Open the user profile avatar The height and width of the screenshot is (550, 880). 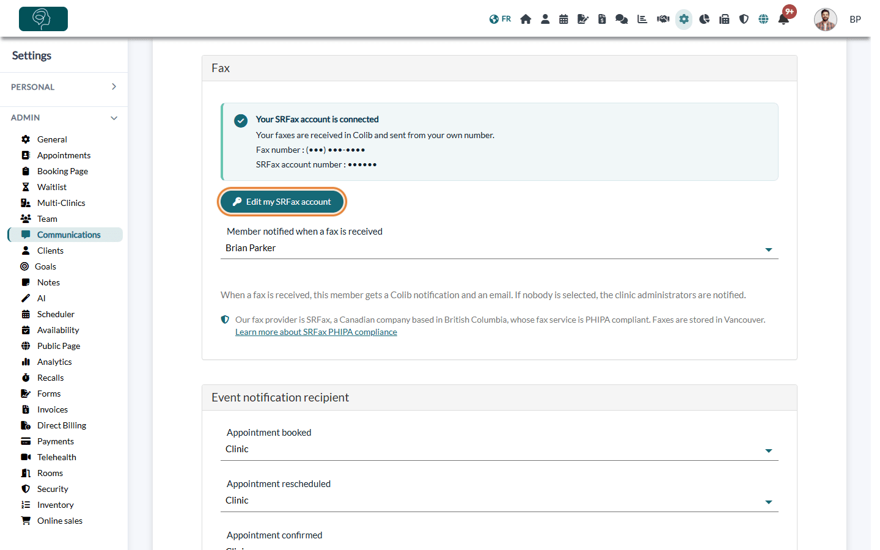click(x=825, y=20)
